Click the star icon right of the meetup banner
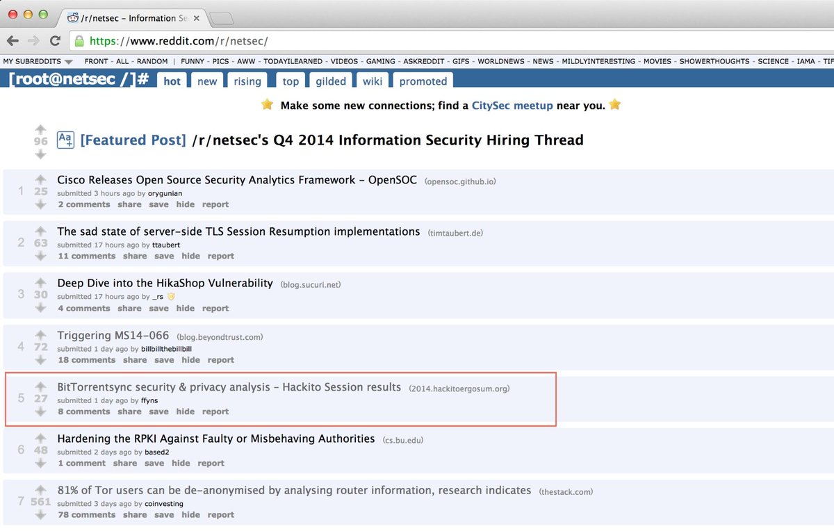The width and height of the screenshot is (834, 531). click(x=614, y=104)
